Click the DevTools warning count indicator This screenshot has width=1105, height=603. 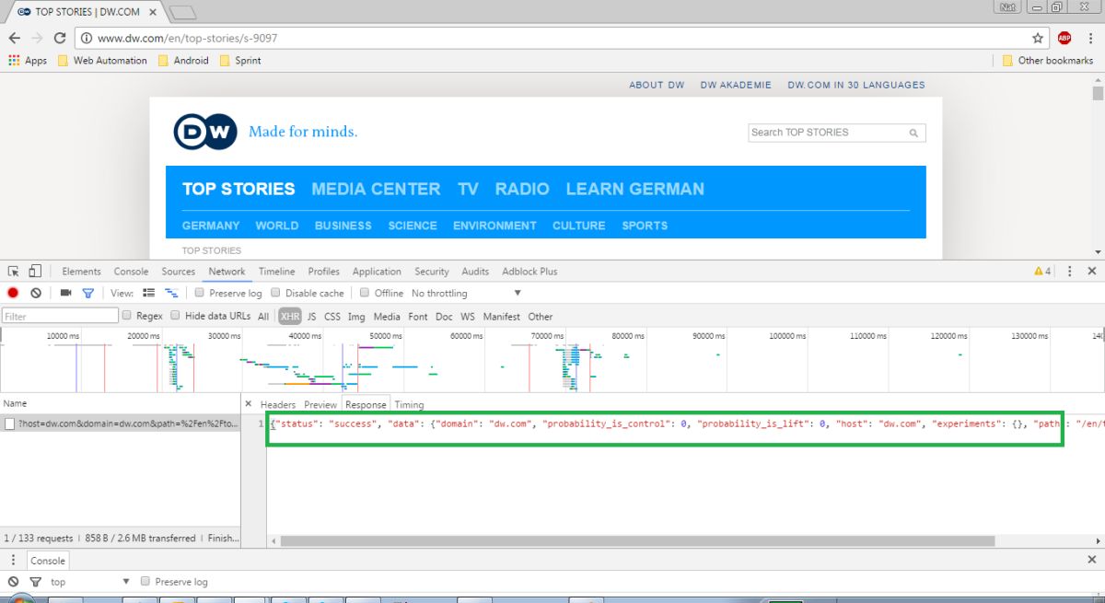pos(1042,272)
